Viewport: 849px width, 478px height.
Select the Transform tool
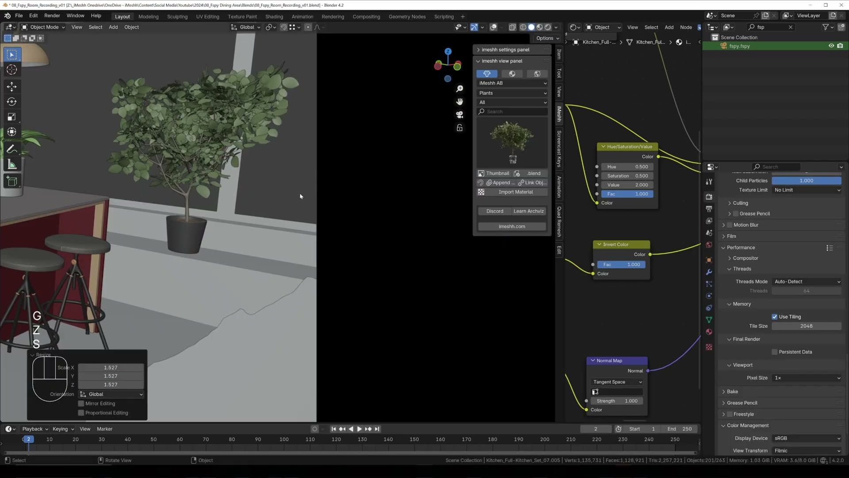[12, 132]
